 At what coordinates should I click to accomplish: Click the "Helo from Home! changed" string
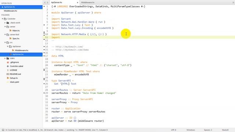(x=99, y=93)
